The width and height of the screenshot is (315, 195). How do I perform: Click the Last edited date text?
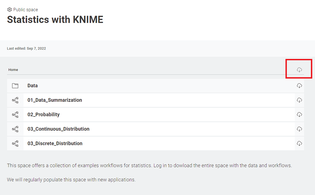point(26,48)
